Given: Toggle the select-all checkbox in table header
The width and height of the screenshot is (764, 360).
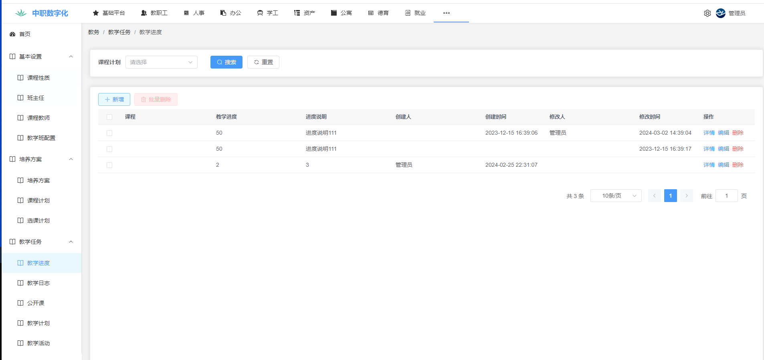Looking at the screenshot, I should pos(109,117).
